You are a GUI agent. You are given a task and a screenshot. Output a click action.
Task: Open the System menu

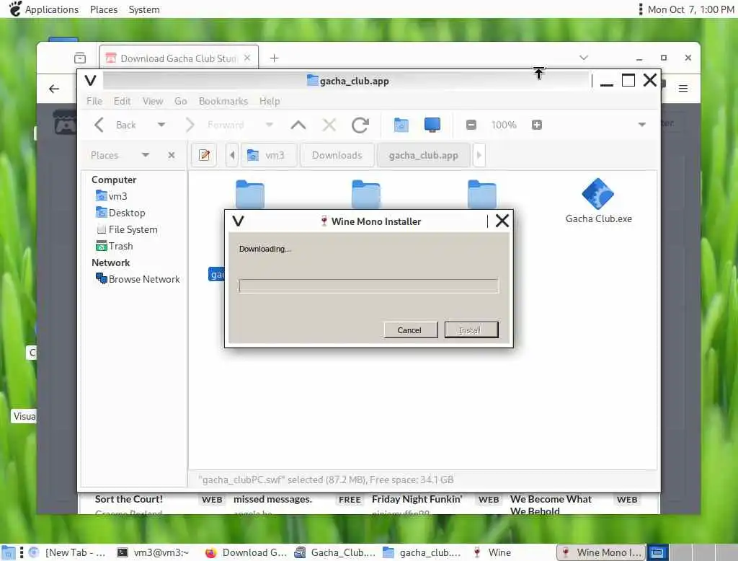click(144, 9)
